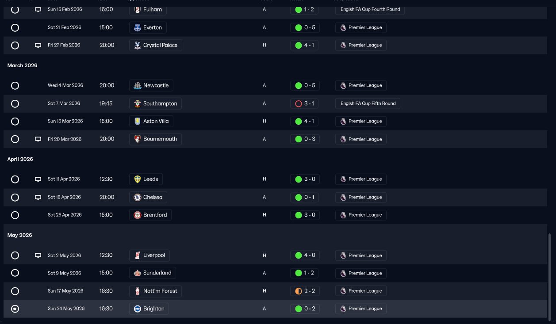
Task: Click the Newcastle club badge icon
Action: [138, 85]
